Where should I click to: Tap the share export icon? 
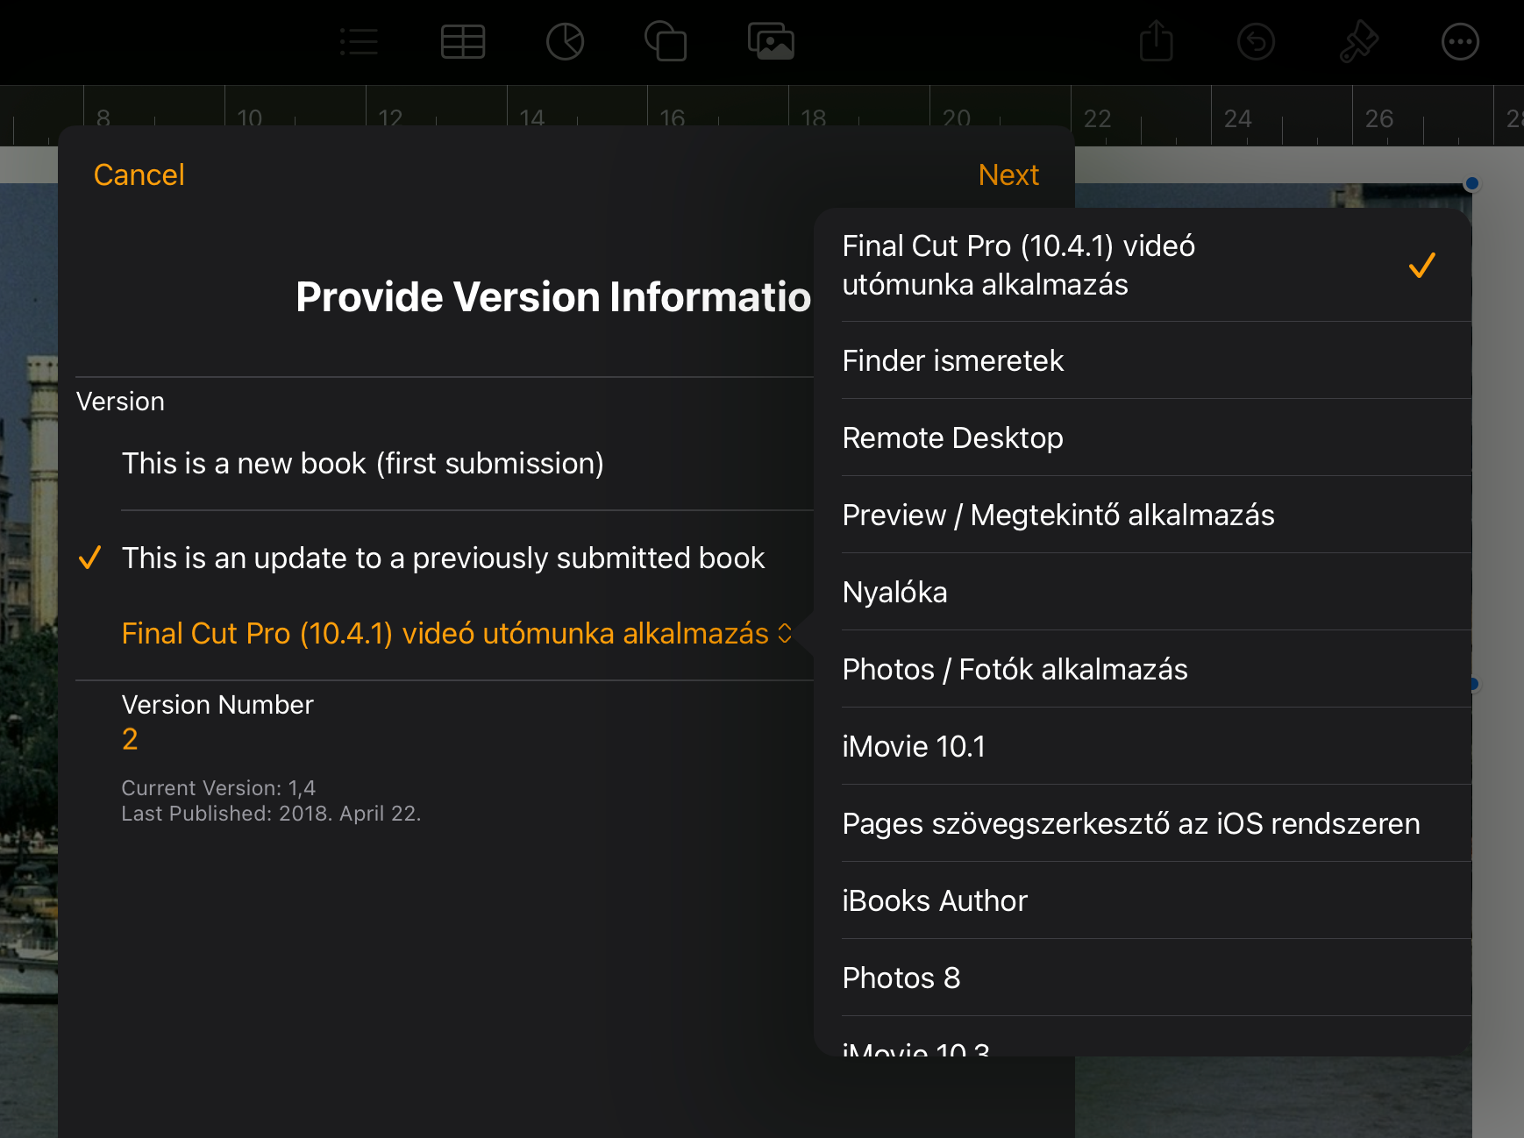point(1157,40)
